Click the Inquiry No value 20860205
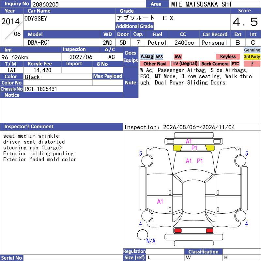Screen dimensions: 261x261 (x=46, y=4)
